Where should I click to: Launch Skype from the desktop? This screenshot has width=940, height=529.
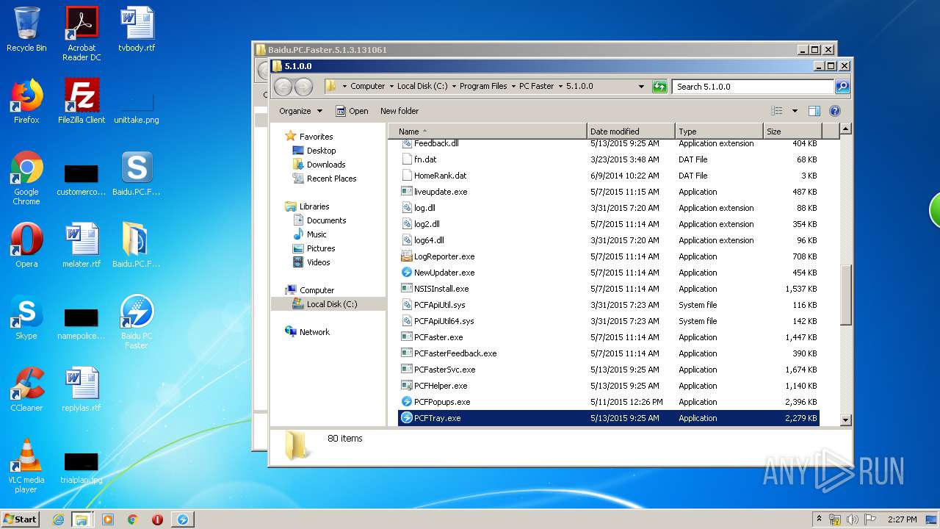point(26,317)
